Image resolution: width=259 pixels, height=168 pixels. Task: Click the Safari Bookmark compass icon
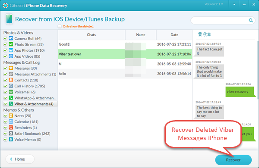pyautogui.click(x=11, y=134)
